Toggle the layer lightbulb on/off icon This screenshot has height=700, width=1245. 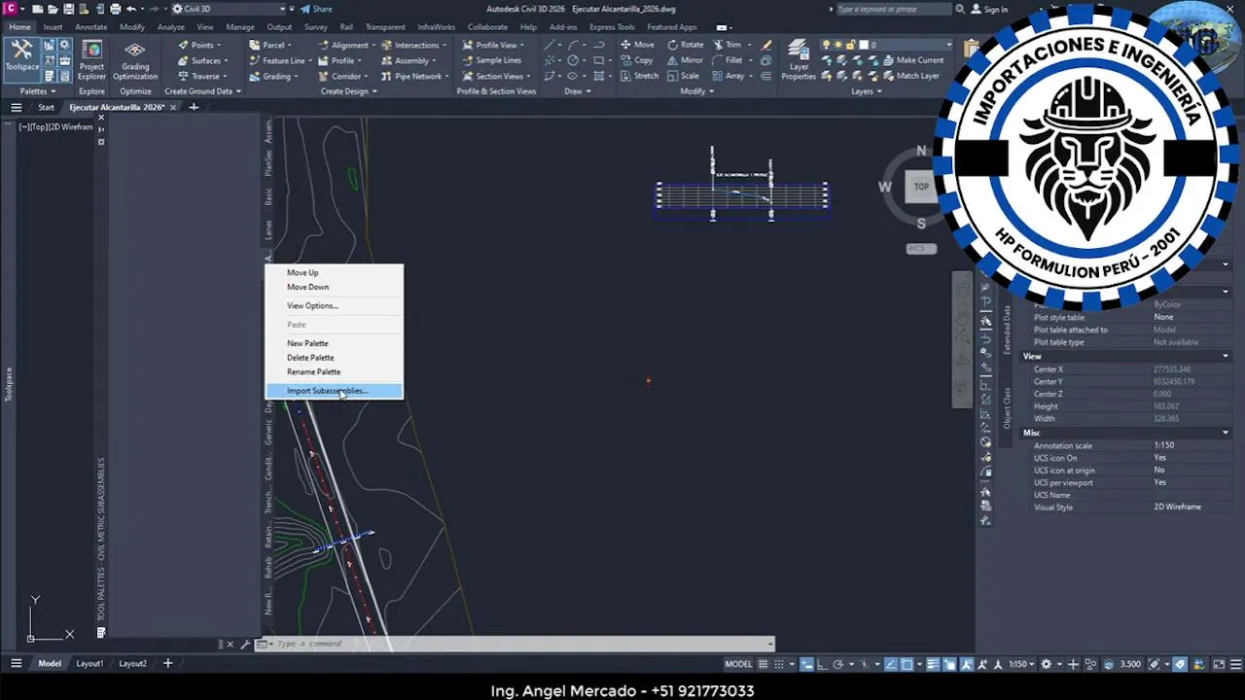coord(826,45)
